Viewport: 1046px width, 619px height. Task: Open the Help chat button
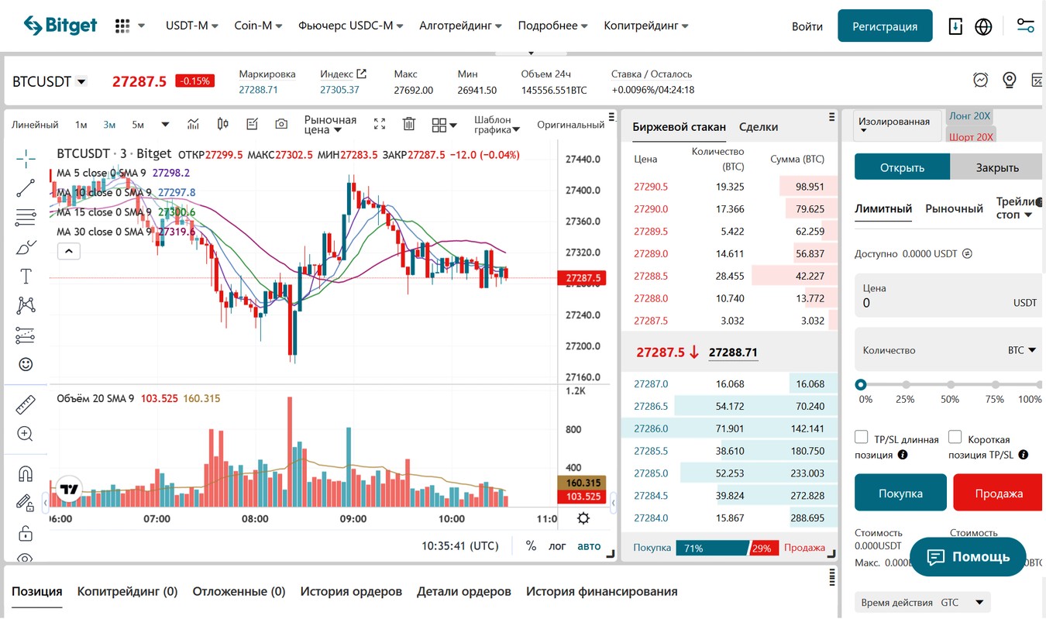968,556
